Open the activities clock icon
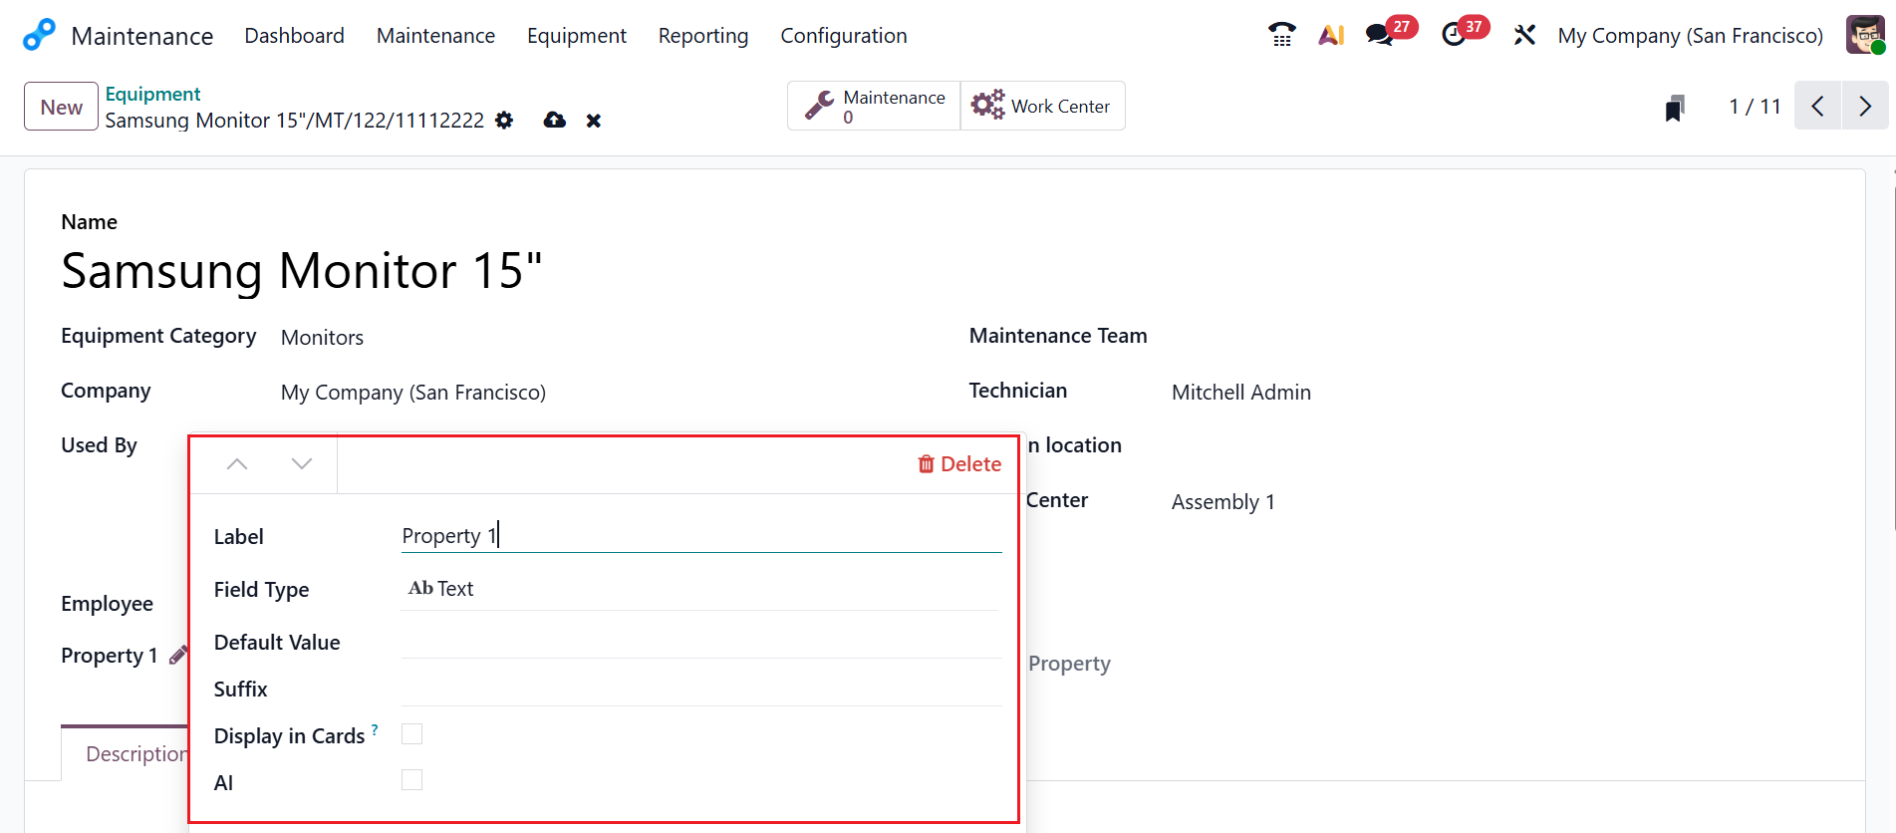 pyautogui.click(x=1454, y=36)
